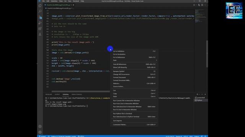The width and height of the screenshot is (245, 137).
Task: Add a new terminal with plus icon
Action: click(x=197, y=94)
